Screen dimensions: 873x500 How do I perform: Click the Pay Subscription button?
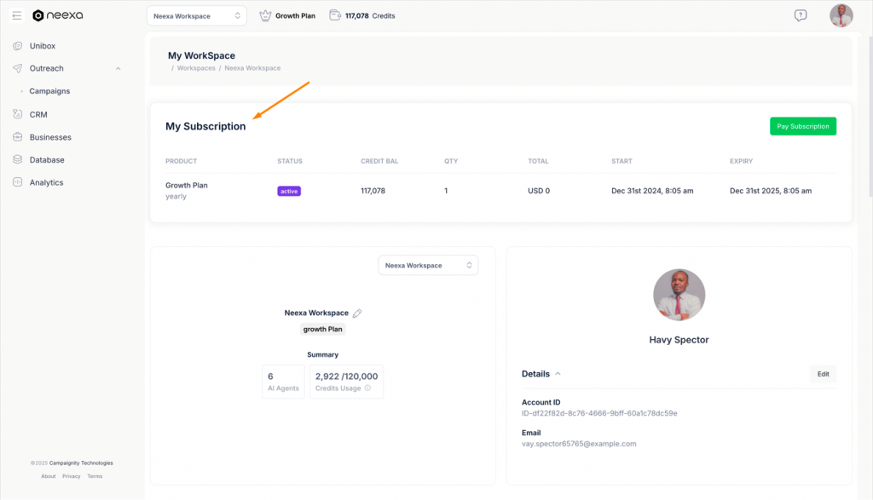802,125
